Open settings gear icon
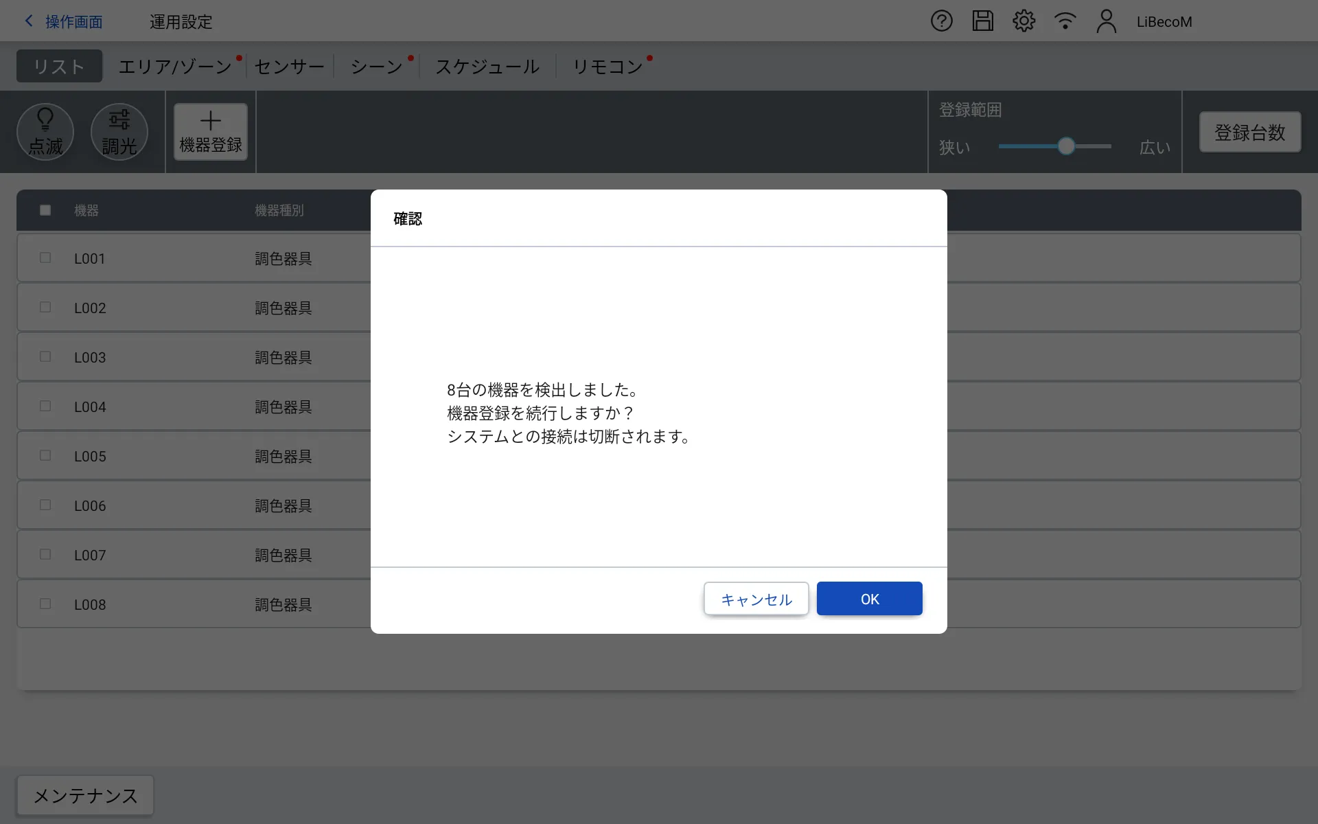 (1024, 21)
